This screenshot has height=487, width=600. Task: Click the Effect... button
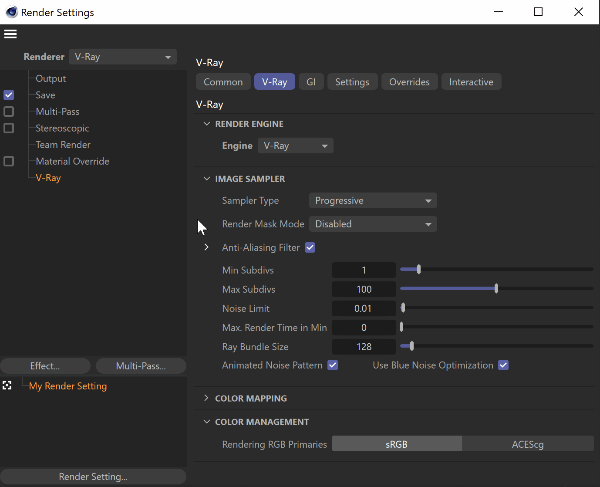click(45, 366)
